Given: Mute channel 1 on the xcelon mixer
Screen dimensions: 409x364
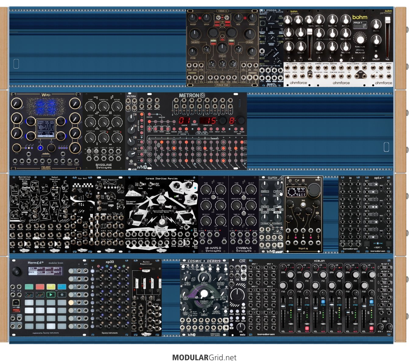Looking at the screenshot, I should [x=291, y=329].
